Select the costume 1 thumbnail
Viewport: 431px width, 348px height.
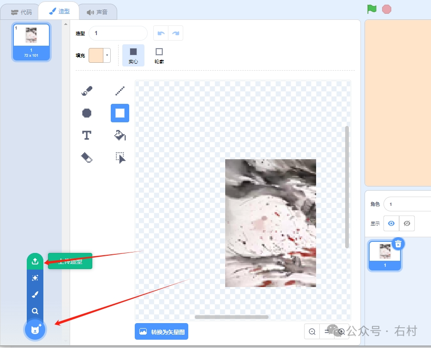tap(31, 42)
